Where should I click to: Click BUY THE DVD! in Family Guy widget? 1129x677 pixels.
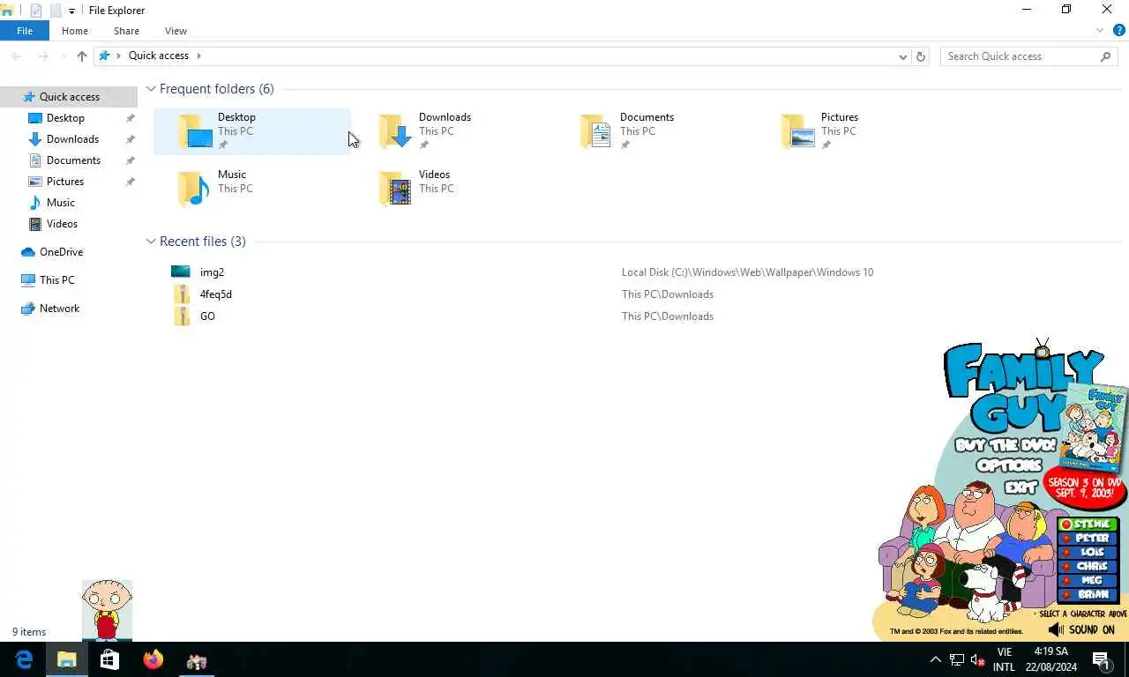point(1005,444)
